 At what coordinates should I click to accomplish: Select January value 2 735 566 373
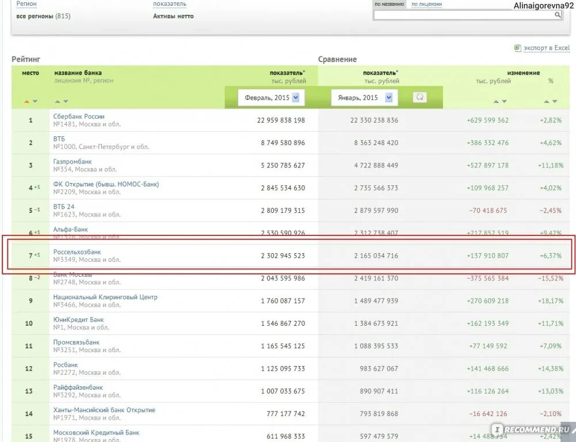pyautogui.click(x=376, y=188)
